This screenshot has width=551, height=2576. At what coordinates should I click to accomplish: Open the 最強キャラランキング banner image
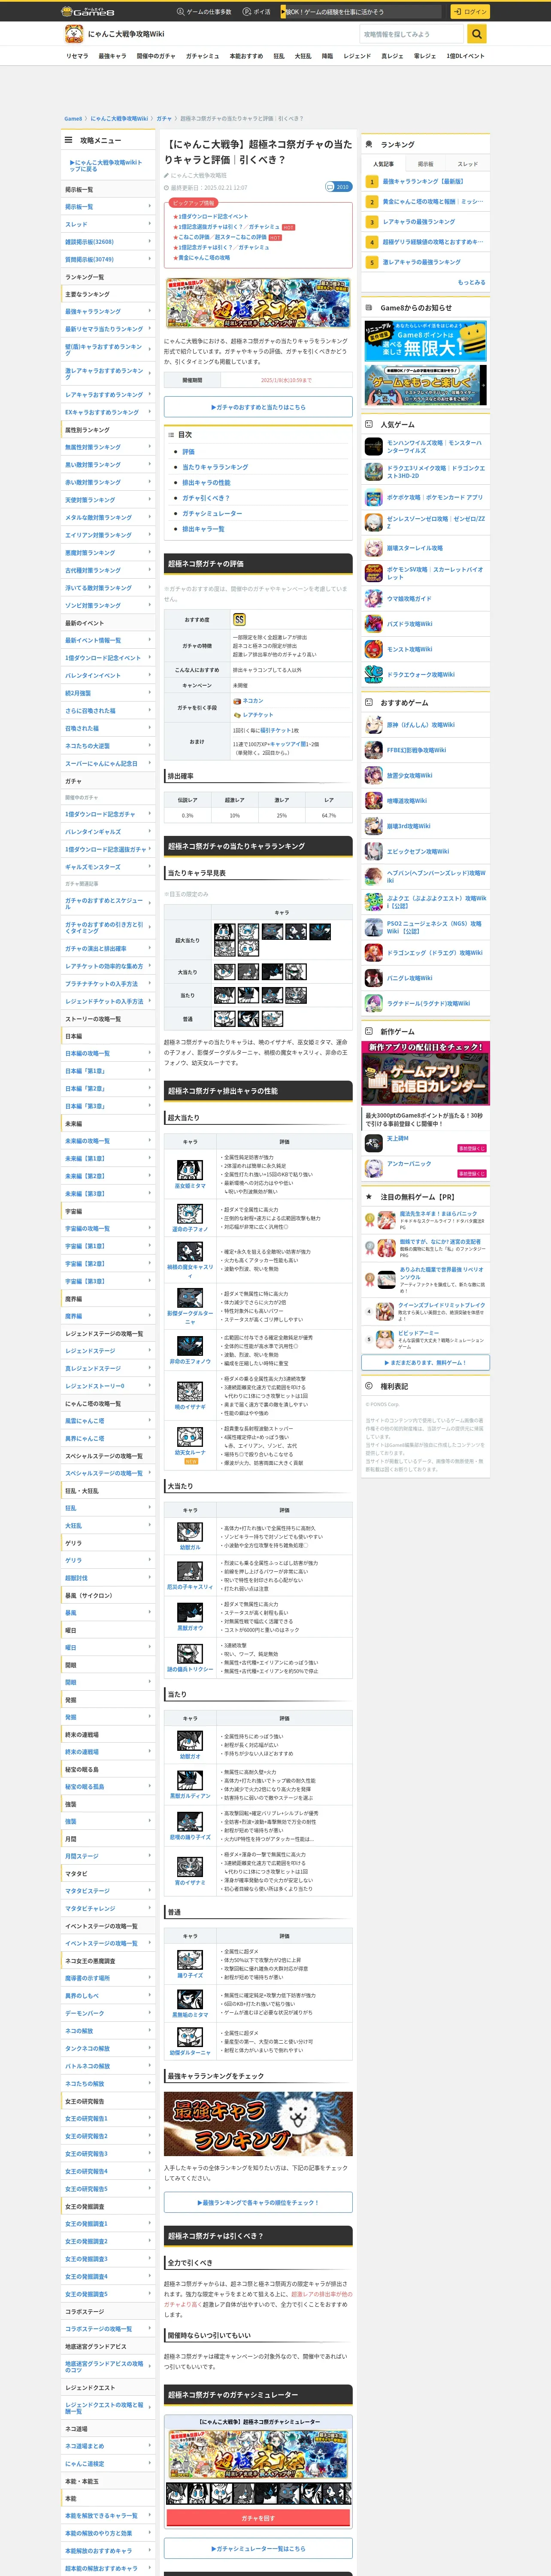(258, 2124)
